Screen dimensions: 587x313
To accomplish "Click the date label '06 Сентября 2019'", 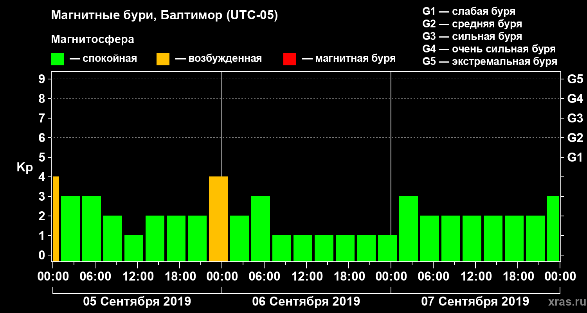I will click(x=306, y=302).
